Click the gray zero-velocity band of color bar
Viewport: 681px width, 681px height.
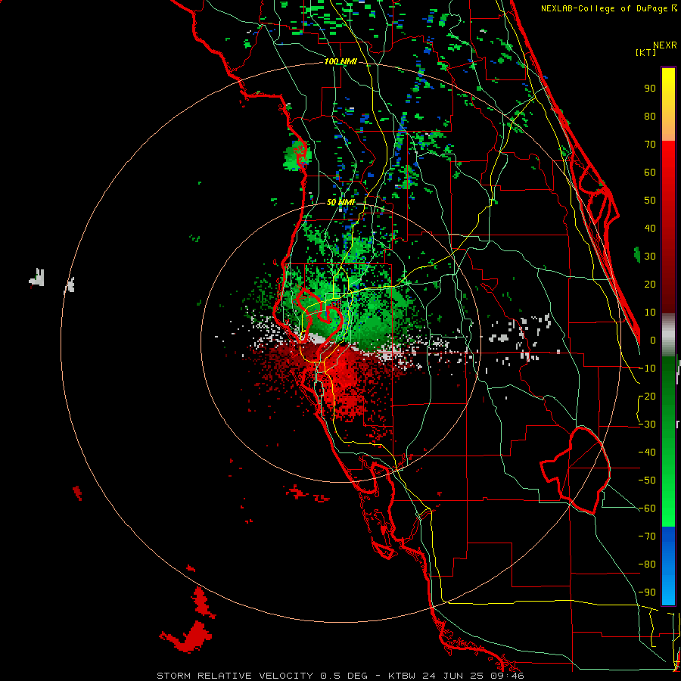pyautogui.click(x=668, y=334)
